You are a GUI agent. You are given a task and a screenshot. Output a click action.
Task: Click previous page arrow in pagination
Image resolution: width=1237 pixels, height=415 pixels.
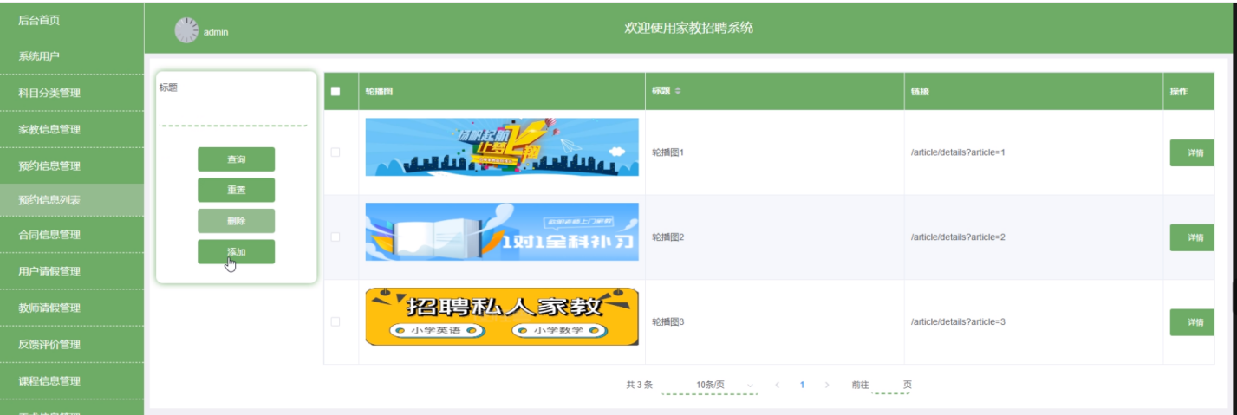click(x=777, y=385)
